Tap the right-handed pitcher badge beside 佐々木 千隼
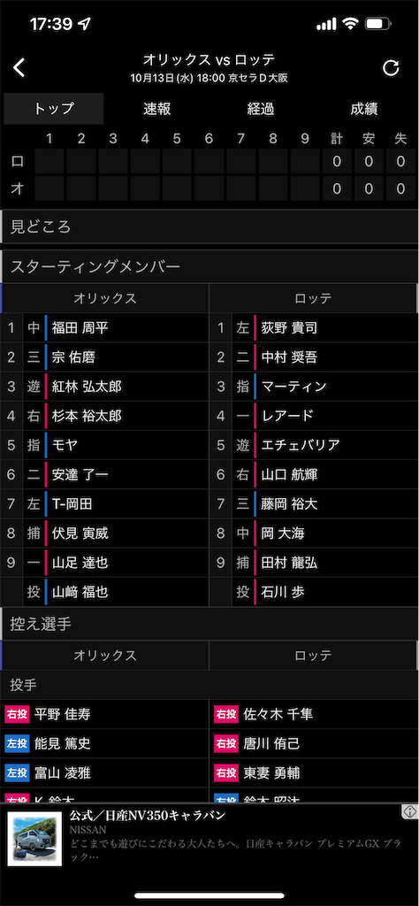The width and height of the screenshot is (419, 906). 225,714
